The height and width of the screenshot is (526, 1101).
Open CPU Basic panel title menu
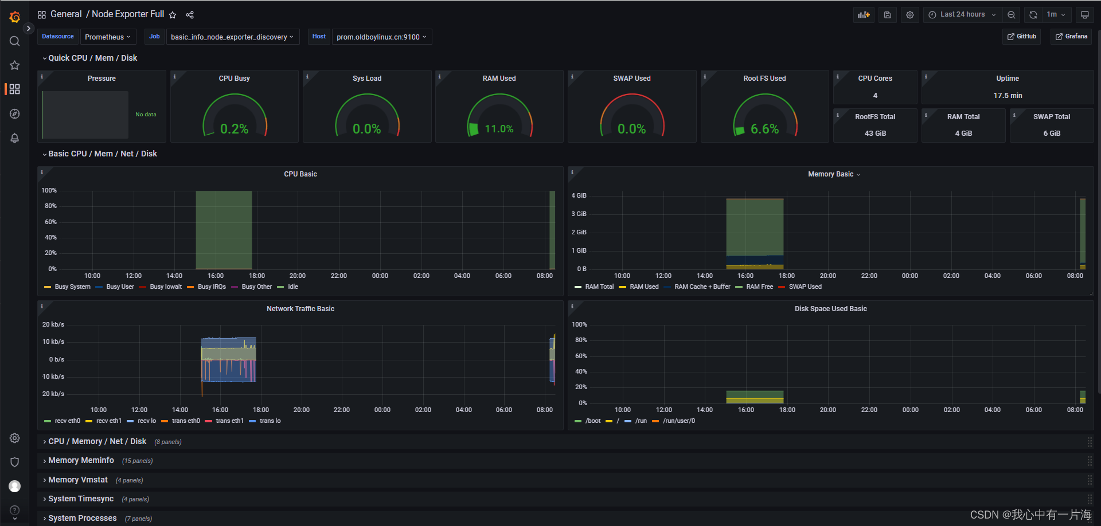point(300,174)
